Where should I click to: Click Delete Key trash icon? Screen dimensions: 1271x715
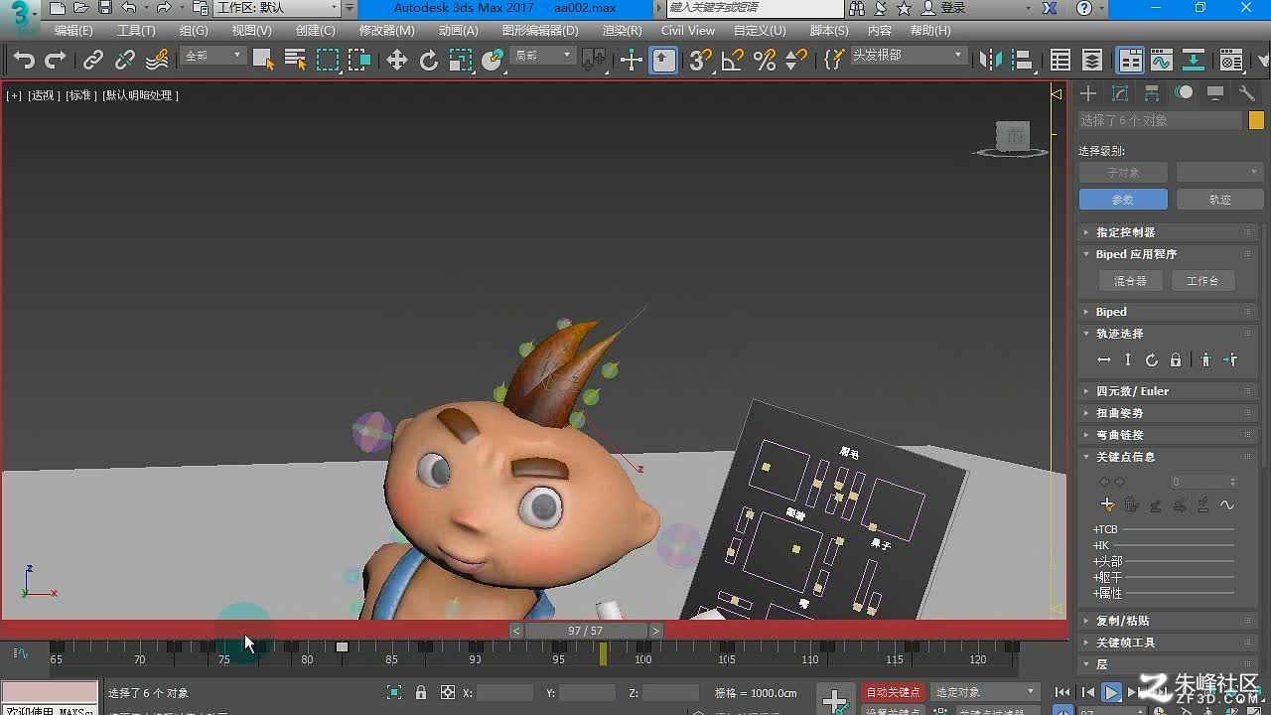(1132, 505)
